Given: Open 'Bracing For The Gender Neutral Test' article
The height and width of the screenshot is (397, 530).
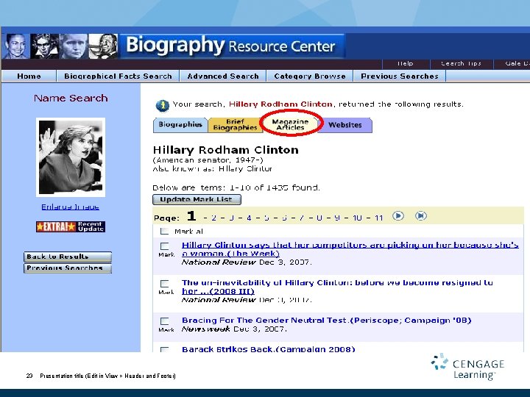Looking at the screenshot, I should point(327,321).
